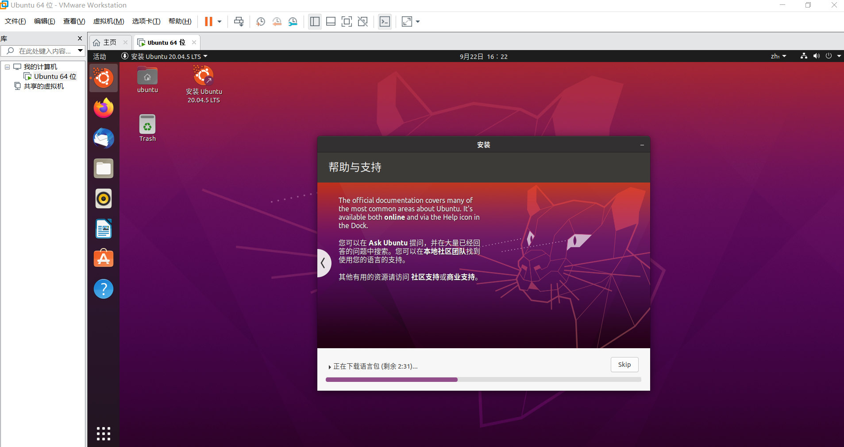Image resolution: width=844 pixels, height=447 pixels.
Task: Open the snapshot manager
Action: tap(293, 22)
